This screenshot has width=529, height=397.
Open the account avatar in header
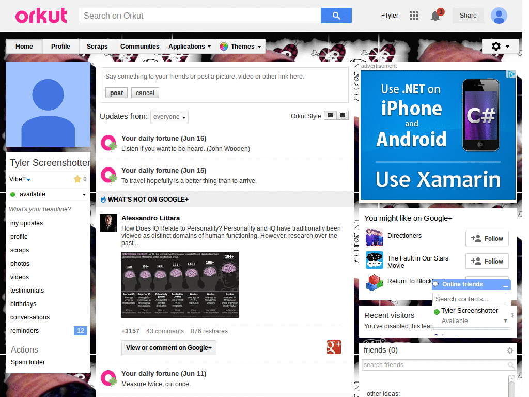pos(499,16)
